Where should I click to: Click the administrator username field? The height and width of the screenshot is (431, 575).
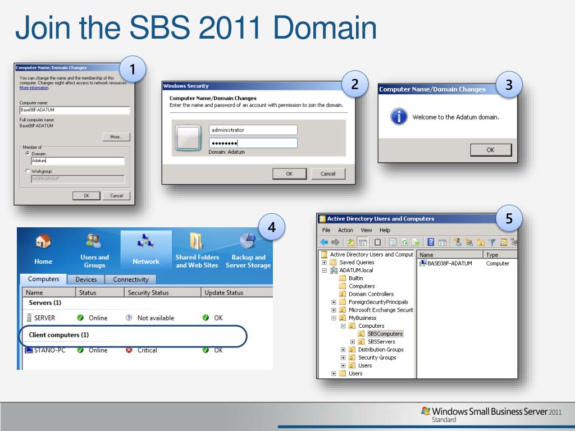[x=253, y=130]
